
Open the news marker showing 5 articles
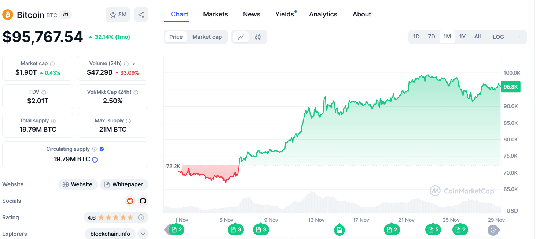click(x=433, y=229)
